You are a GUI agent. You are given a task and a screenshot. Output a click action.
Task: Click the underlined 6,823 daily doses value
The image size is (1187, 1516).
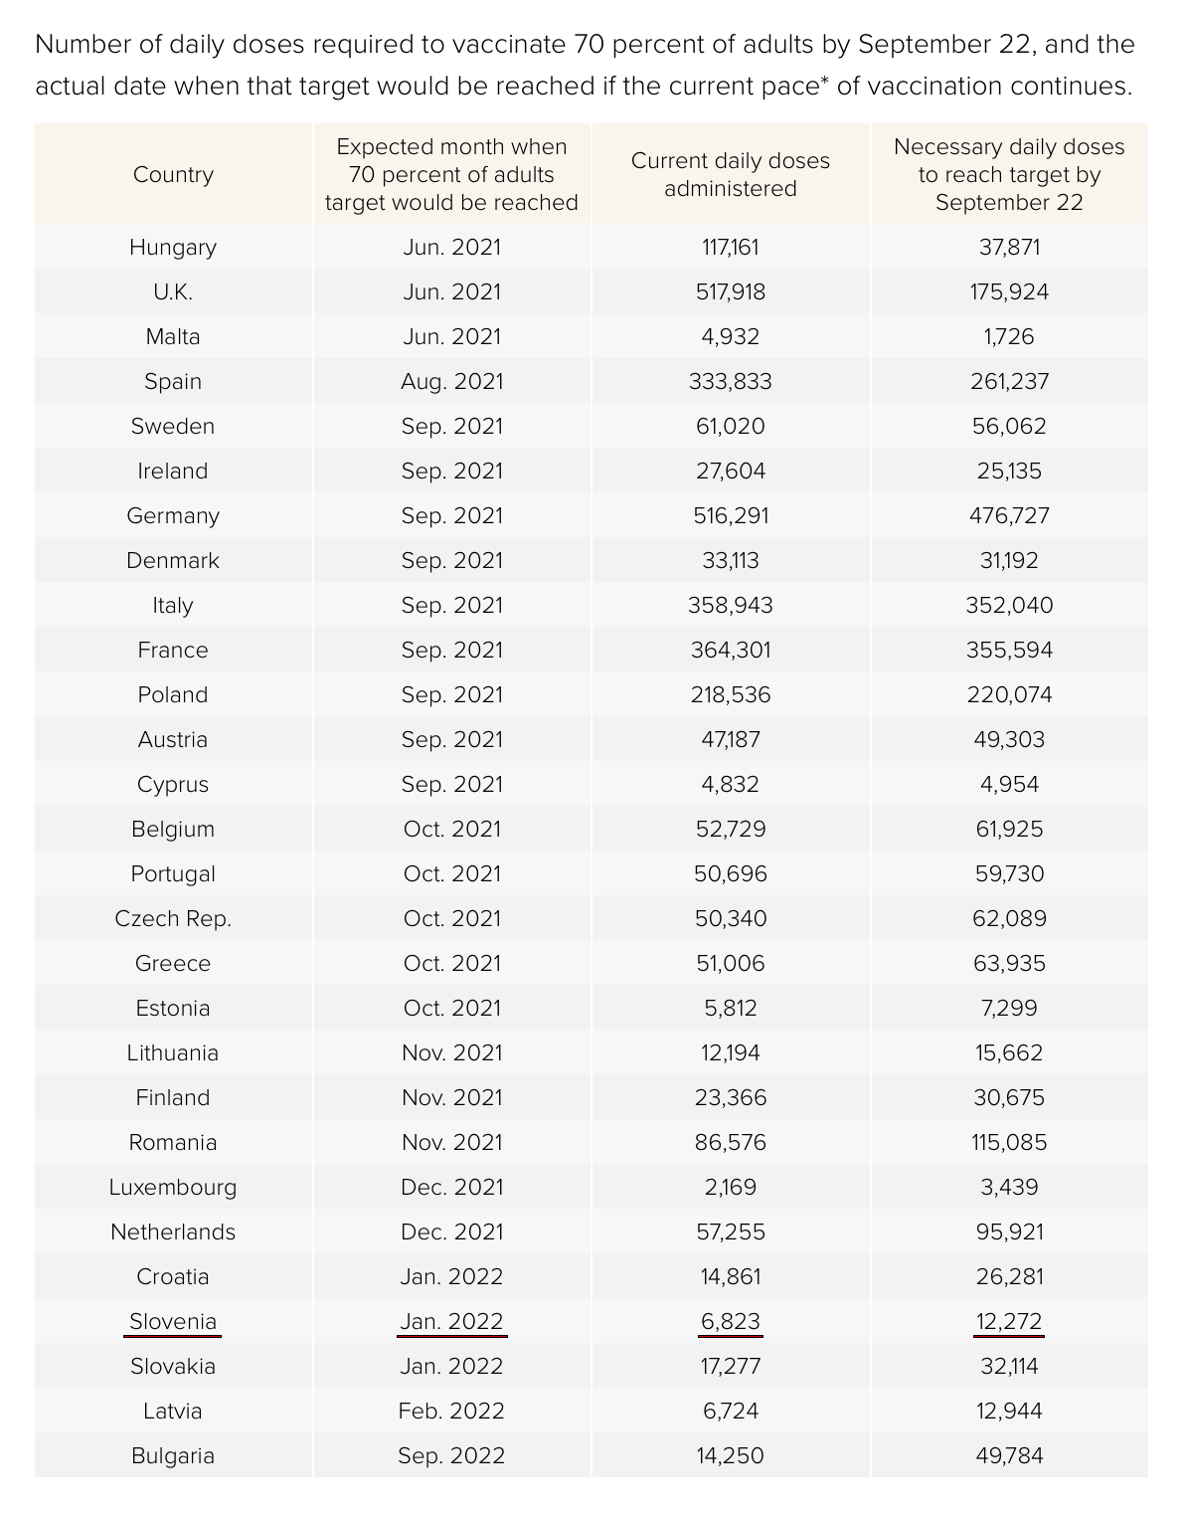tap(730, 1322)
